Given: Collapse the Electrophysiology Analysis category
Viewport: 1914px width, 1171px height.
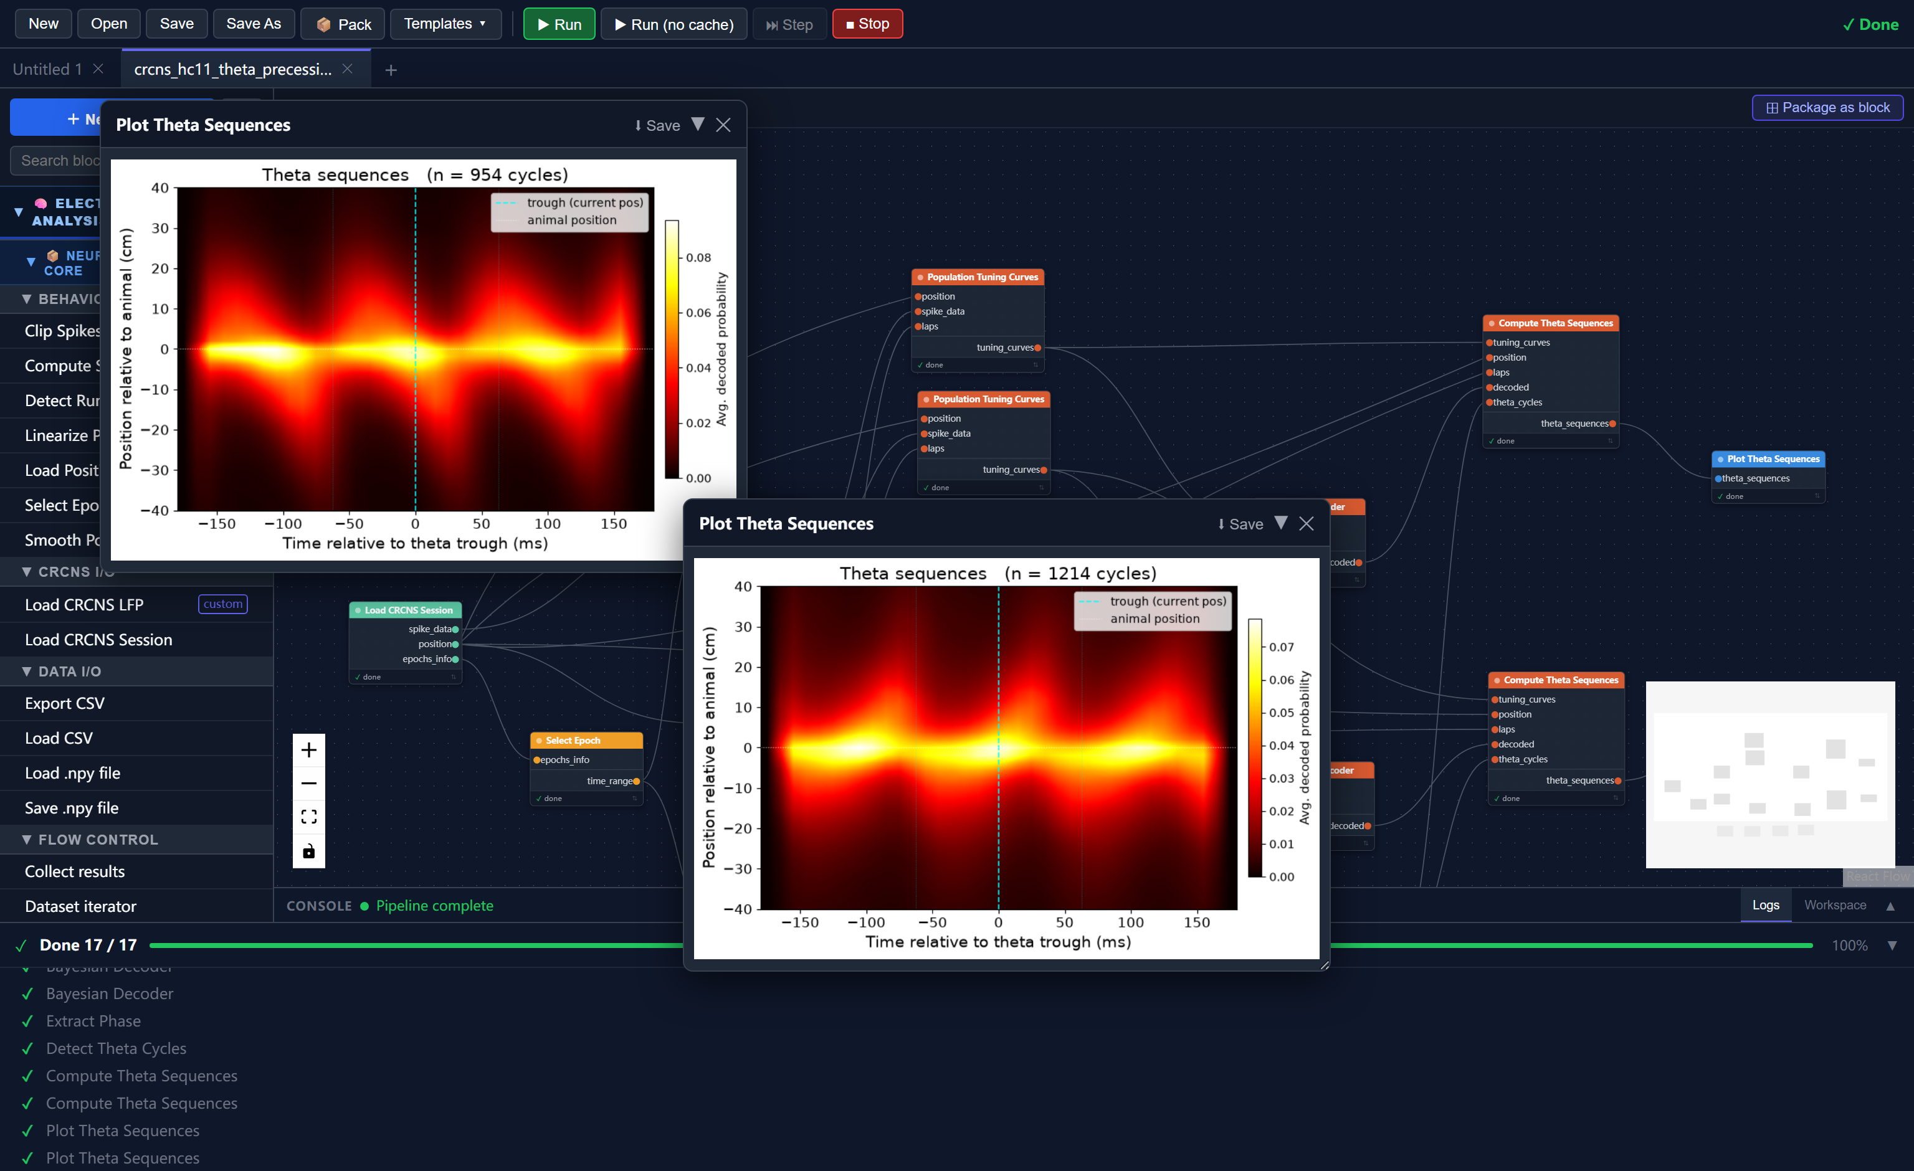Looking at the screenshot, I should point(19,211).
